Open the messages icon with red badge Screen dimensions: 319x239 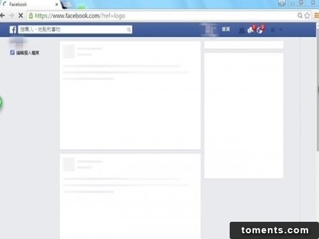[x=251, y=29]
